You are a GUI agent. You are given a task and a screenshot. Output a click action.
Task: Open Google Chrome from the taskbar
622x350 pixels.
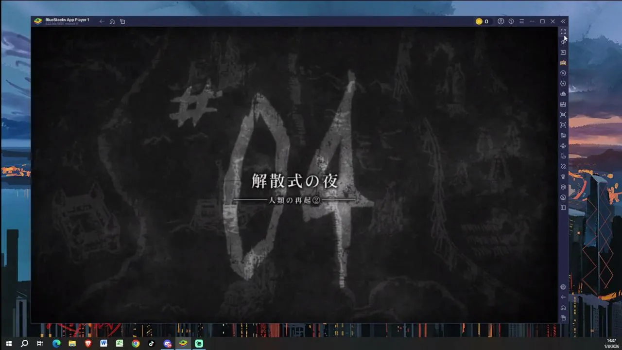pos(136,343)
